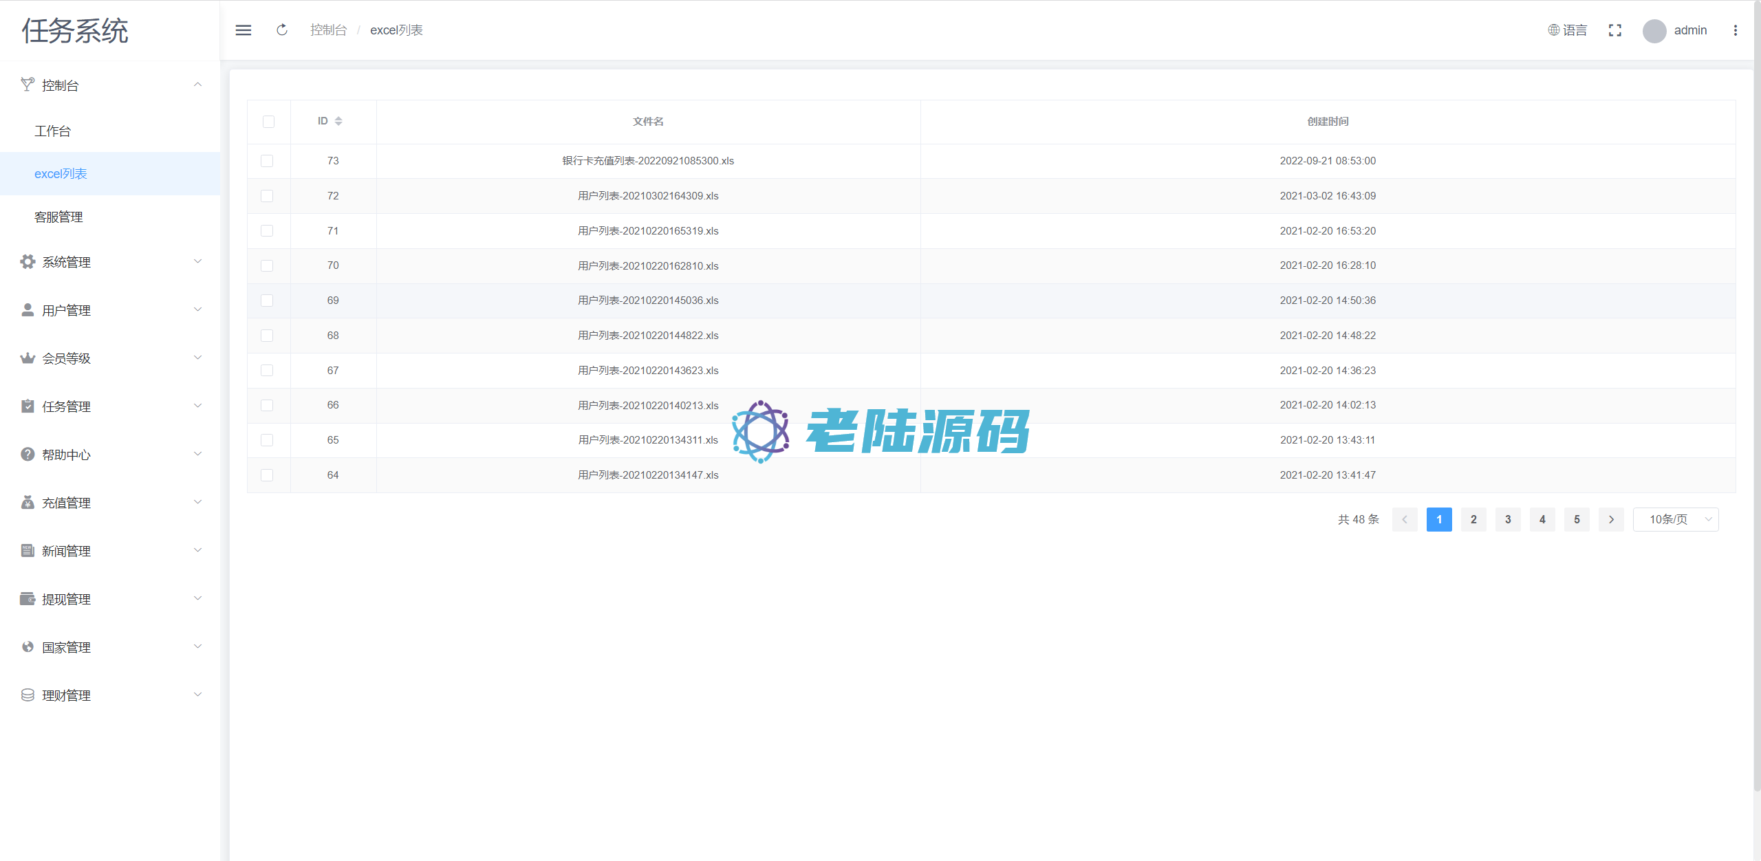Open the 工作台 menu item
Screen dimensions: 1761x861
tap(53, 131)
